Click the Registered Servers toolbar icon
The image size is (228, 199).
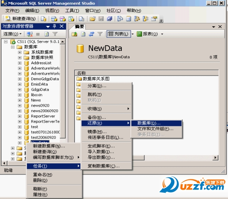(120, 19)
